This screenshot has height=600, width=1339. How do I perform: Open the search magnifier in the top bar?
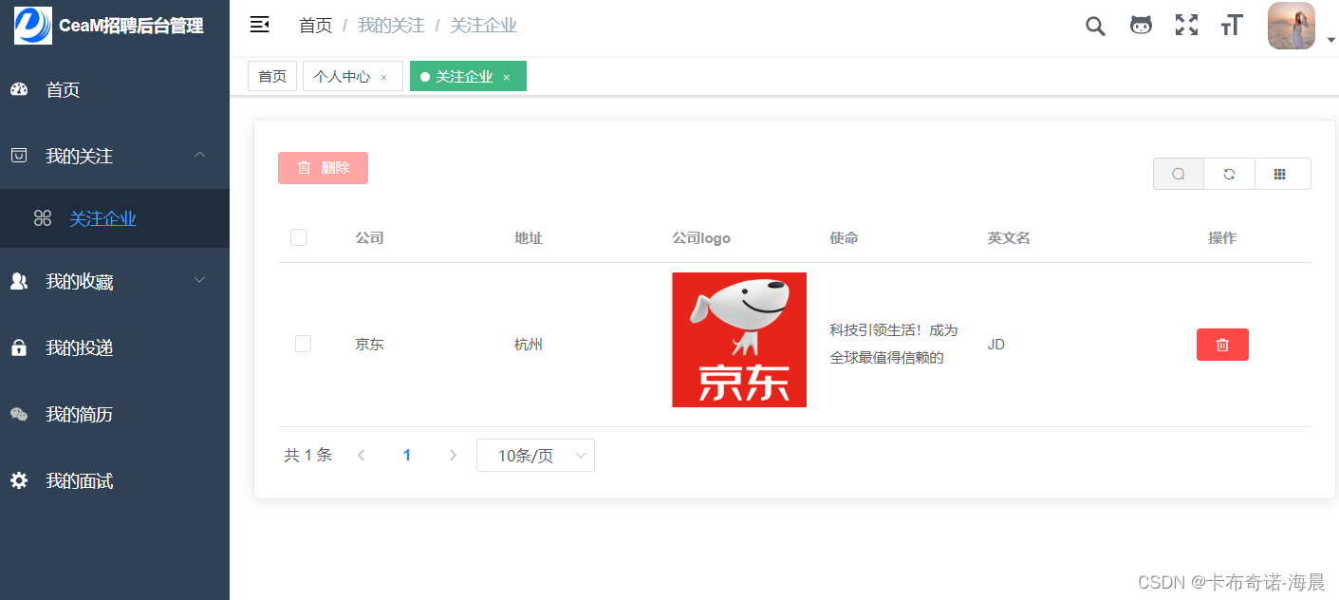[1095, 26]
